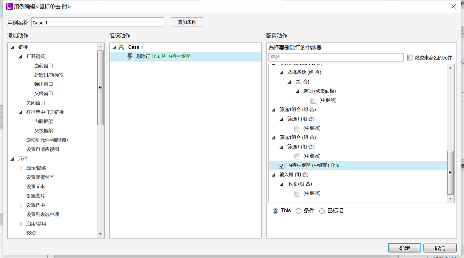Select the 设置自适应视图 action

[x=43, y=149]
